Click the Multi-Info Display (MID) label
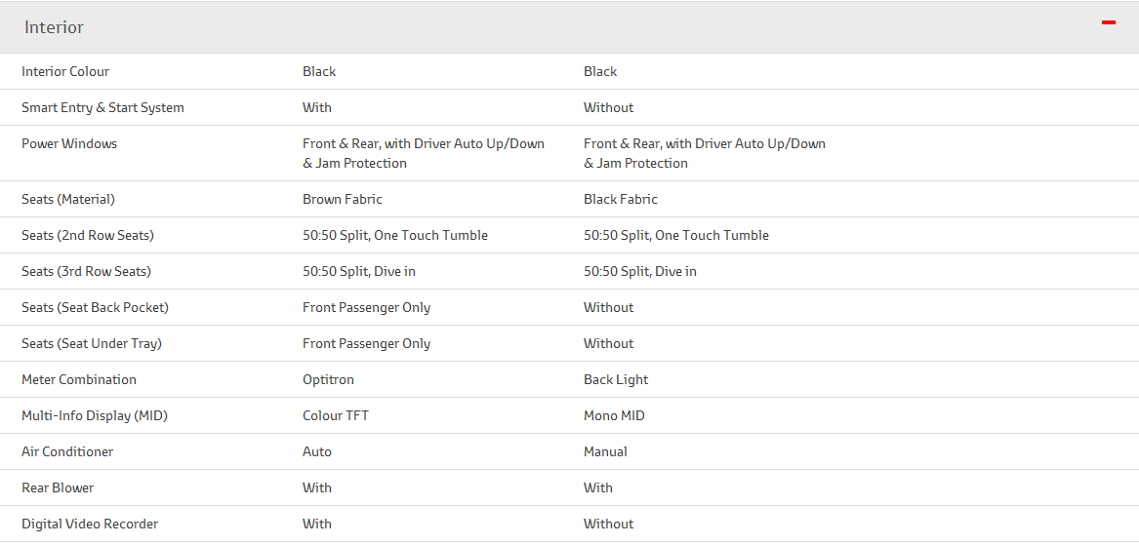 coord(95,415)
